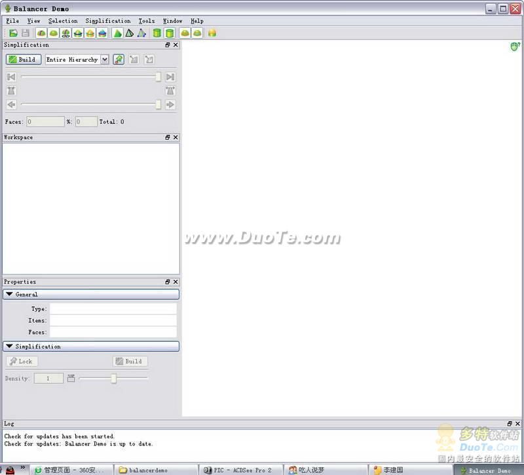Click the first greyed mesh icon after the pin
Screen dimensions: 524x475
134,59
